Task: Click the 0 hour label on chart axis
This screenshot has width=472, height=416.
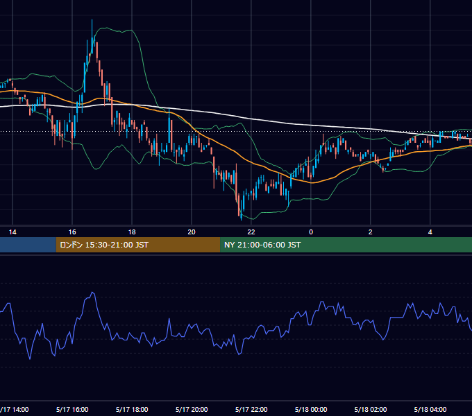Action: pyautogui.click(x=311, y=232)
